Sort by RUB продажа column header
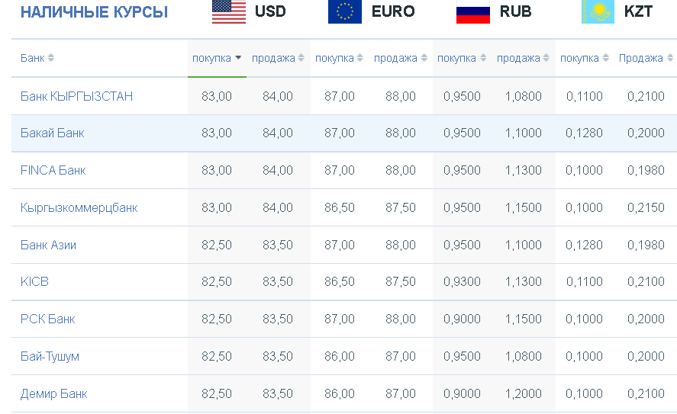This screenshot has width=677, height=414. tap(523, 58)
